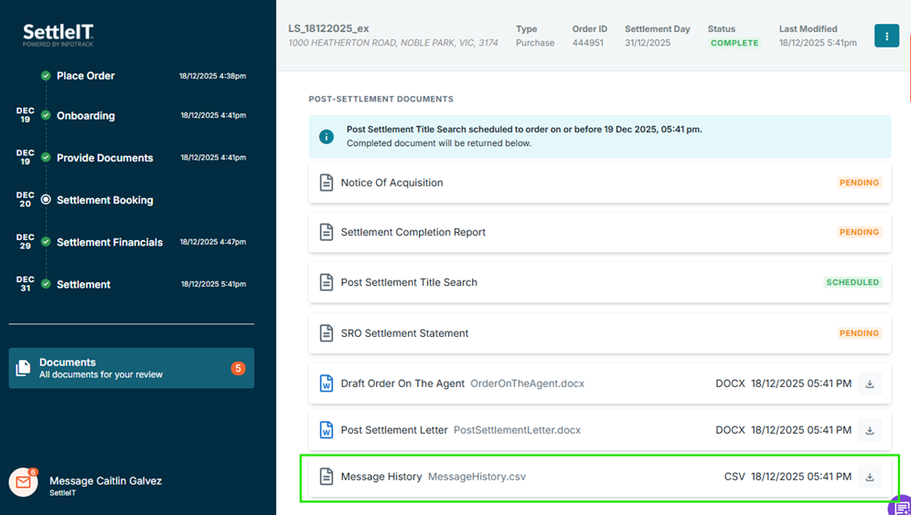Open the Notice Of Acquisition row
This screenshot has width=911, height=515.
[391, 183]
